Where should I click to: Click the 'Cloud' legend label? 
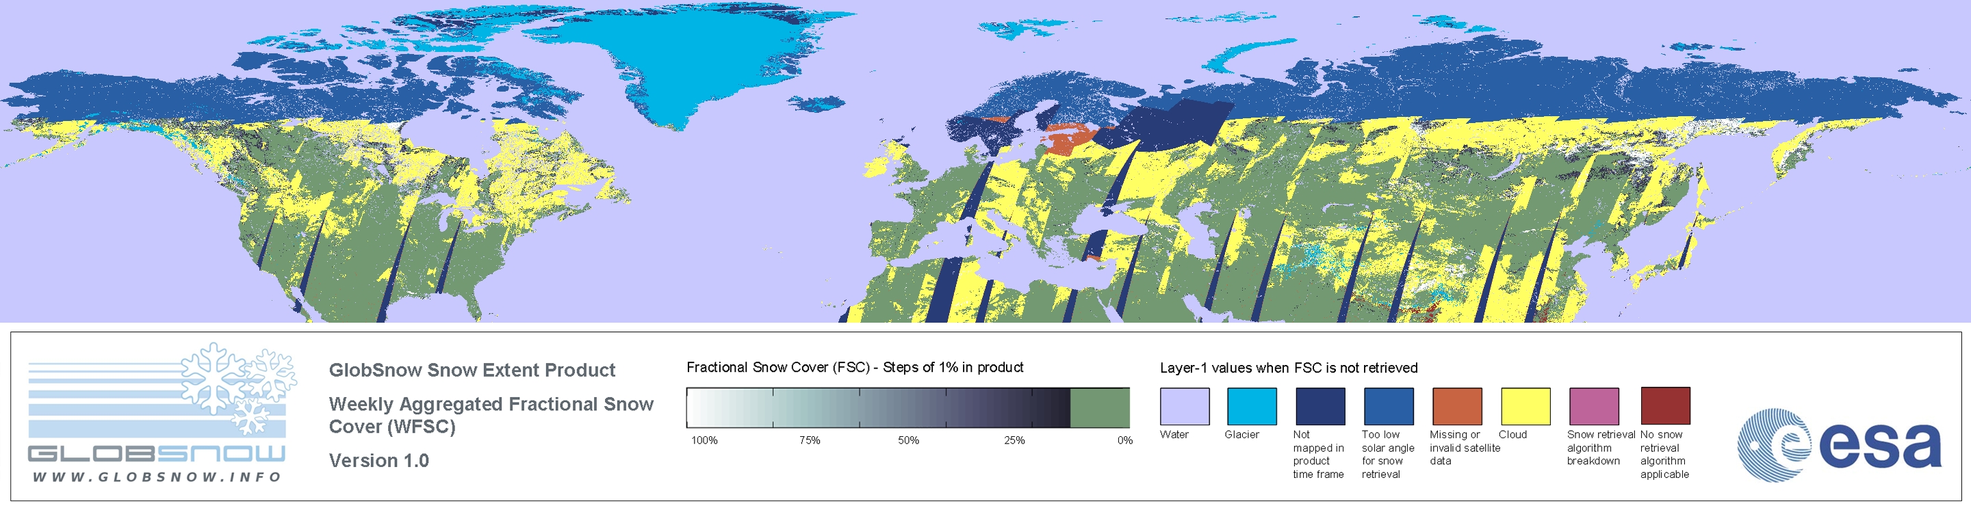[x=1512, y=434]
